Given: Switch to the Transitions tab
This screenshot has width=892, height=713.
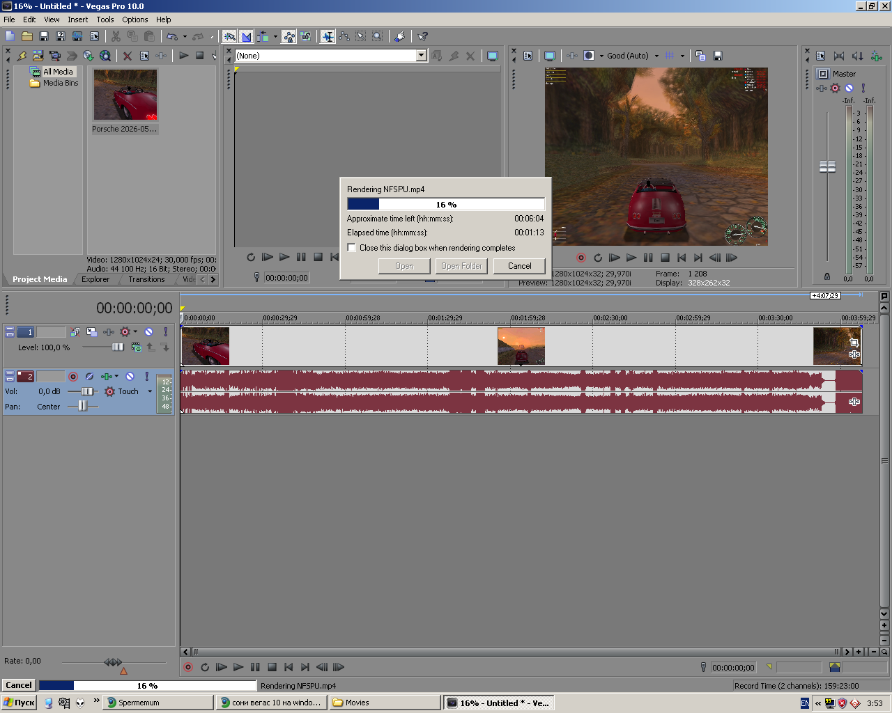Looking at the screenshot, I should tap(146, 279).
